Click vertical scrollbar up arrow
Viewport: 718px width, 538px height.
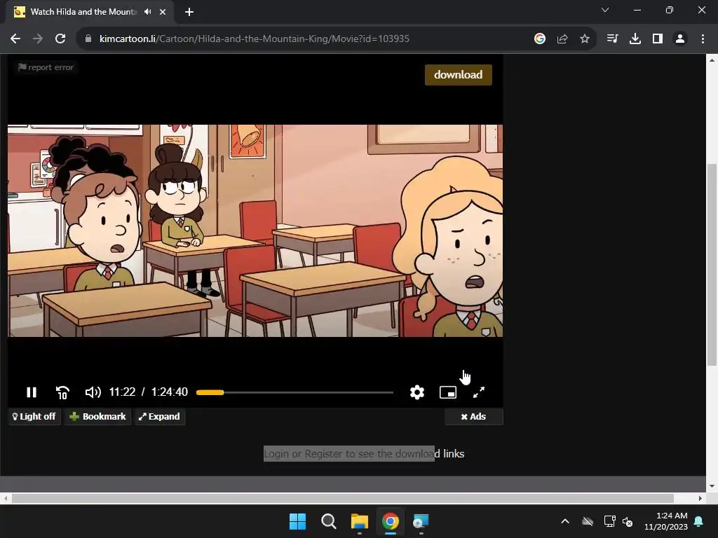tap(712, 60)
